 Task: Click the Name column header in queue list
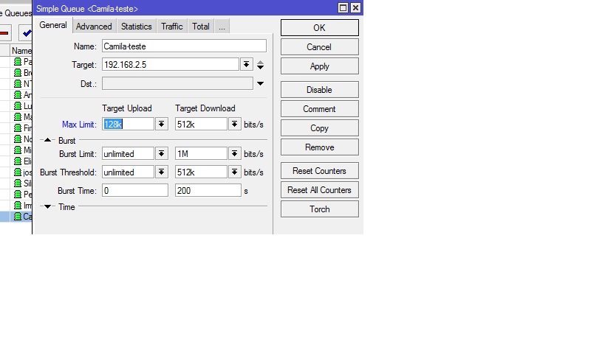(x=21, y=50)
